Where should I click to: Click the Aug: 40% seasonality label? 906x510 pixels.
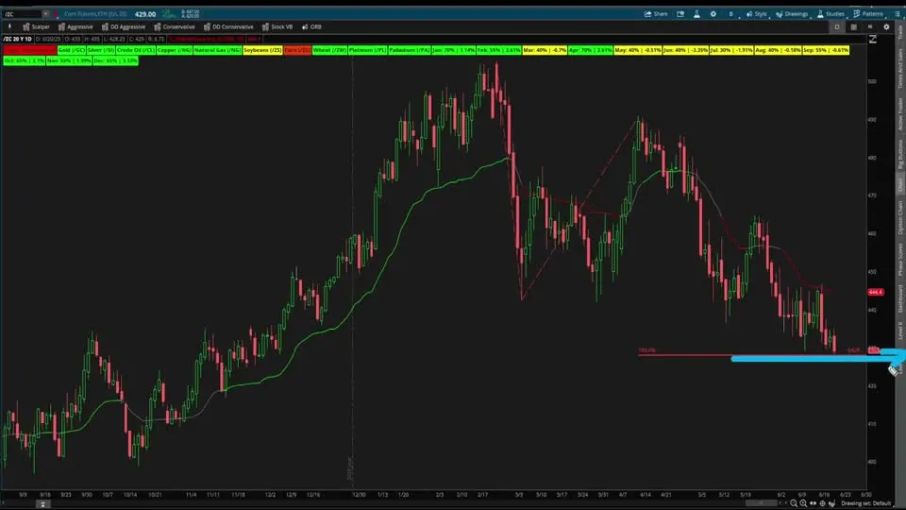(778, 50)
